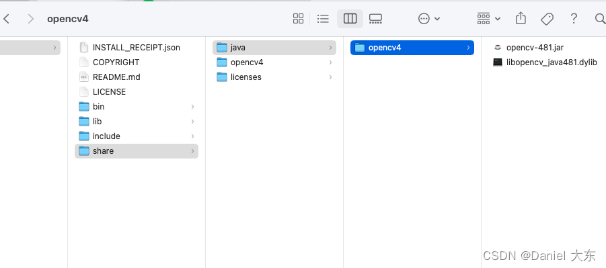Click the lib folder icon
This screenshot has height=268, width=606.
84,122
